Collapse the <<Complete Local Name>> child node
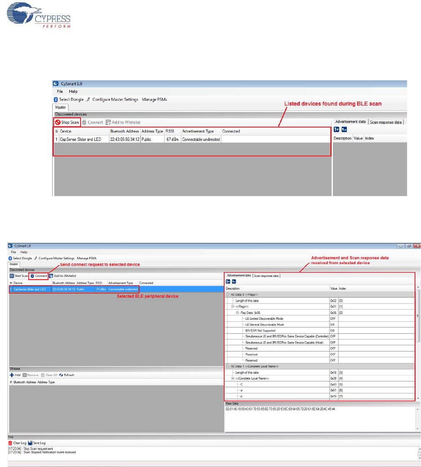The width and height of the screenshot is (421, 467). (233, 378)
